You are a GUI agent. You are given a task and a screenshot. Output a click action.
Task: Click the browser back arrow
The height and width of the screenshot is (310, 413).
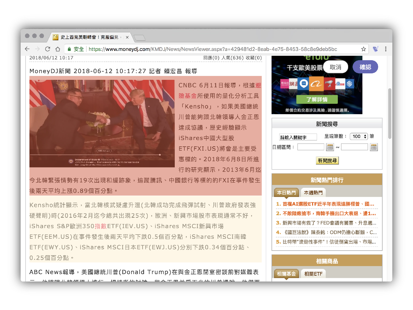(x=27, y=49)
